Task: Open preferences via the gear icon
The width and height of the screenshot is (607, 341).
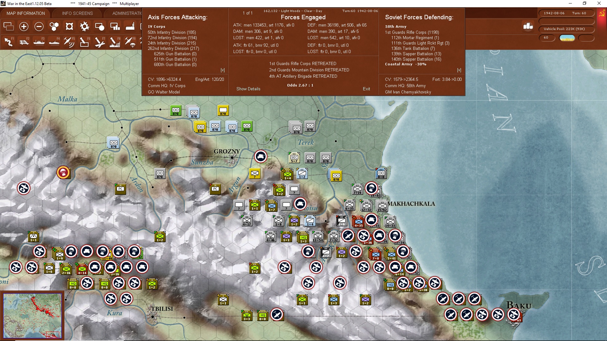Action: click(x=84, y=27)
